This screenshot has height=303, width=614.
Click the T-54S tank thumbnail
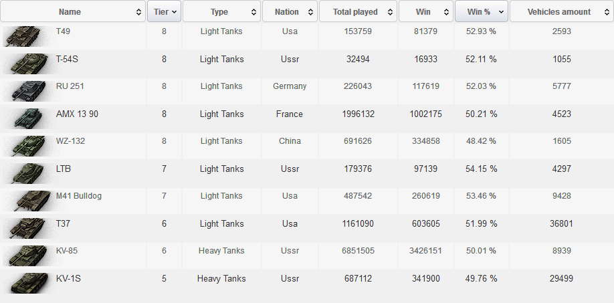coord(25,63)
